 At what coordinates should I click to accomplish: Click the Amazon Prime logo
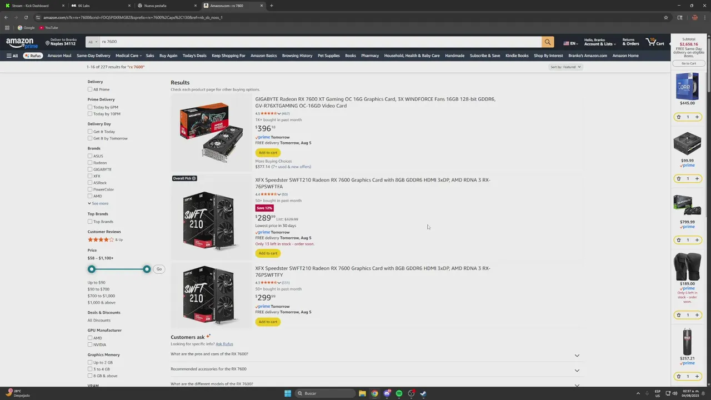coord(22,43)
